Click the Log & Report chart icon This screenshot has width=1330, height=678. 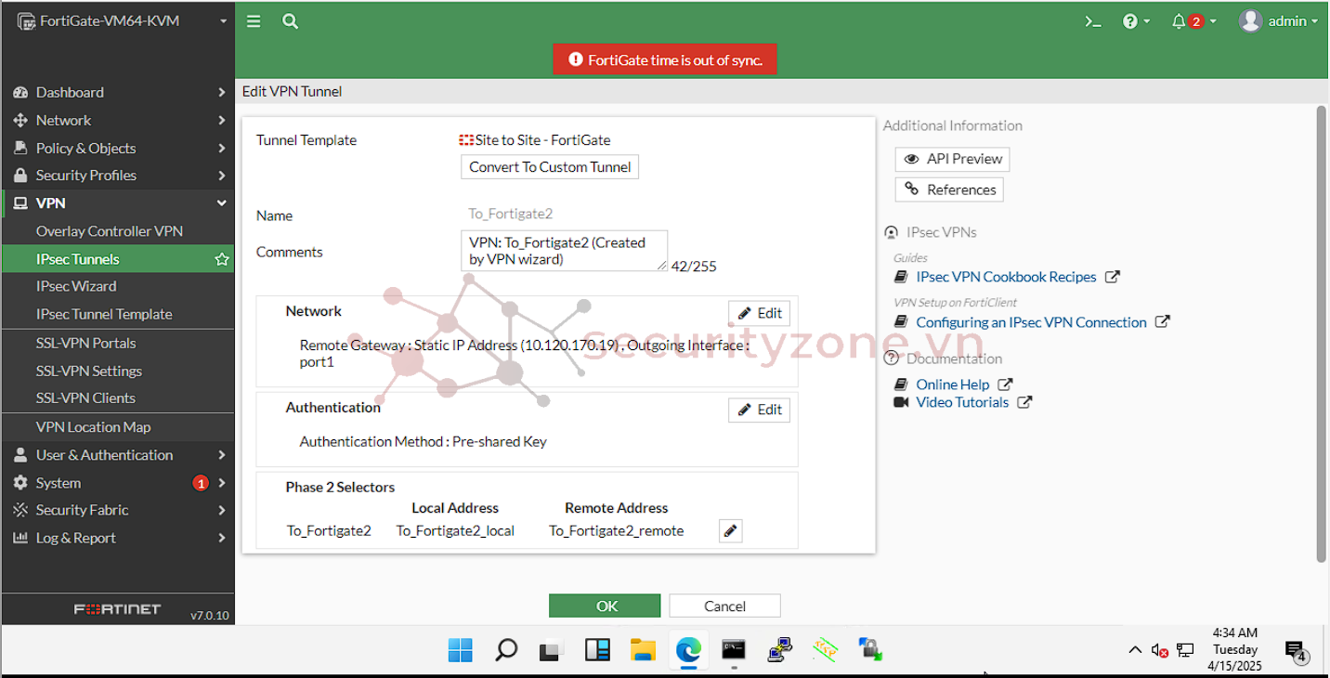(x=20, y=538)
